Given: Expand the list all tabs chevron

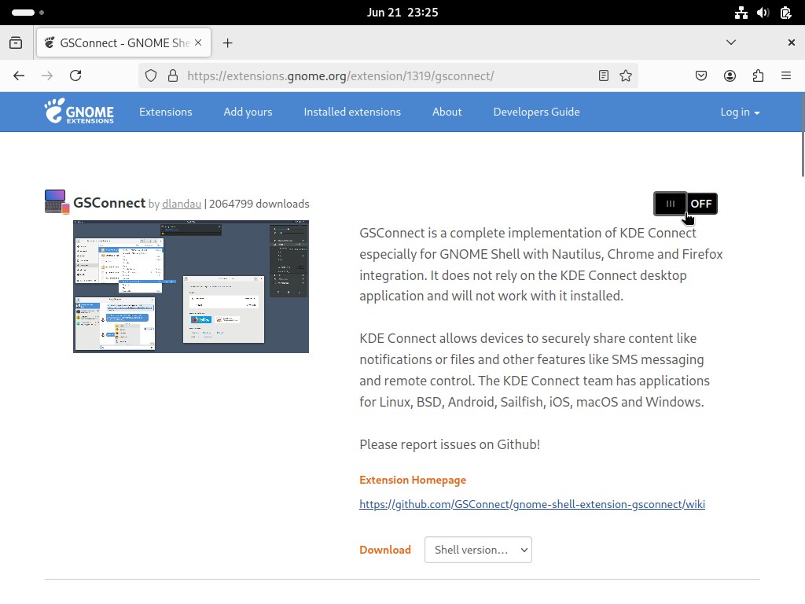Looking at the screenshot, I should click(731, 42).
